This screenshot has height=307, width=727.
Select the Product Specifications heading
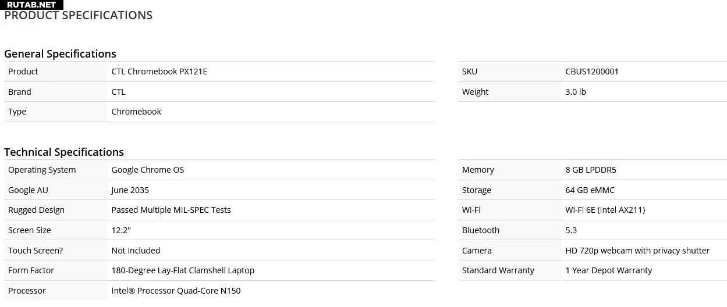(79, 16)
